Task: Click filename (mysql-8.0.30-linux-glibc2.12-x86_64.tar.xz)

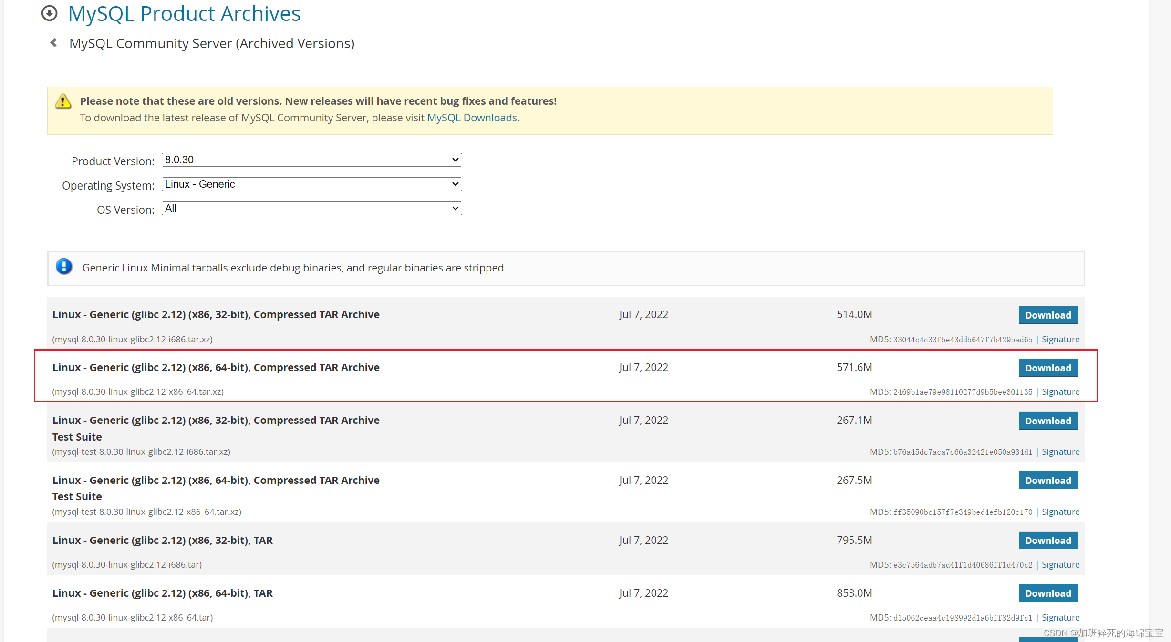Action: tap(138, 392)
